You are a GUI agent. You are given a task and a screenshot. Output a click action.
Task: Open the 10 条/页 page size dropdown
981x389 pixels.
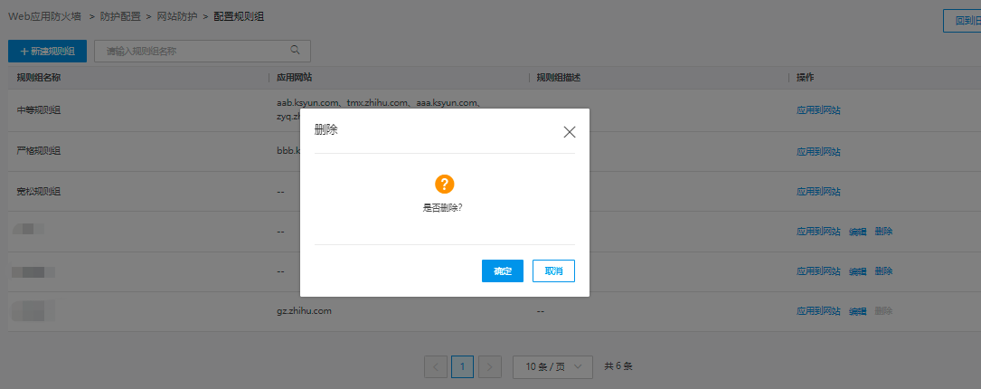click(552, 366)
